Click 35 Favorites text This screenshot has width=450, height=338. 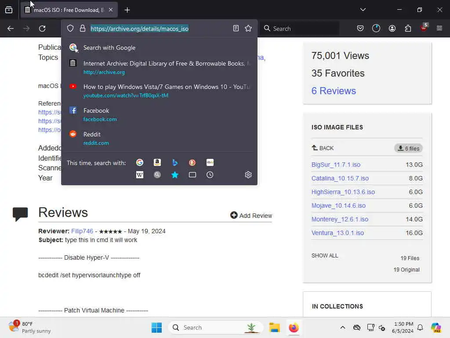coord(338,73)
